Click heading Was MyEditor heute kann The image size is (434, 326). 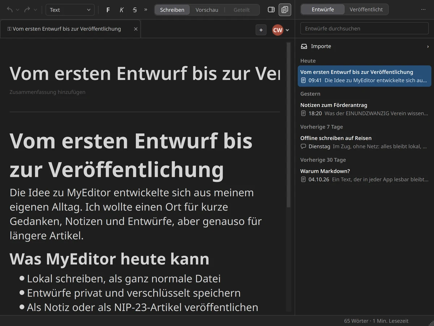[110, 259]
